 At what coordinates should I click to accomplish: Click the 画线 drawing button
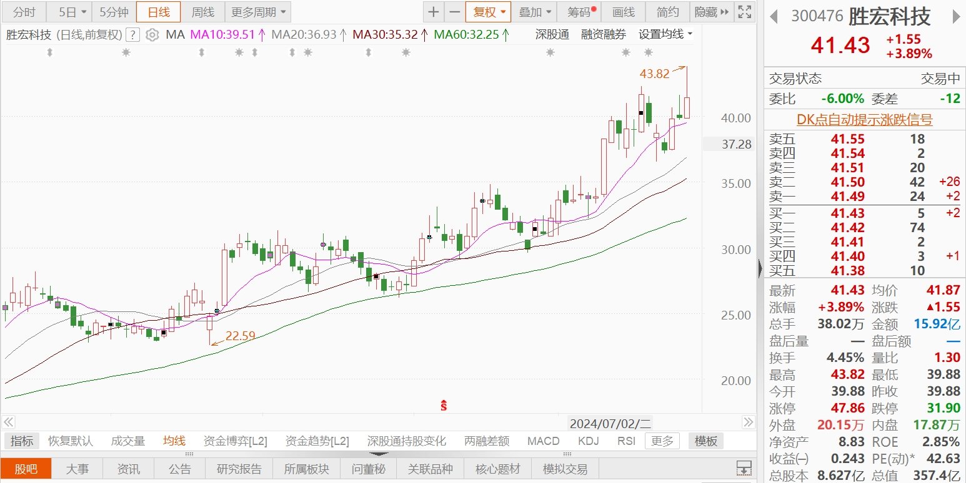coord(623,12)
